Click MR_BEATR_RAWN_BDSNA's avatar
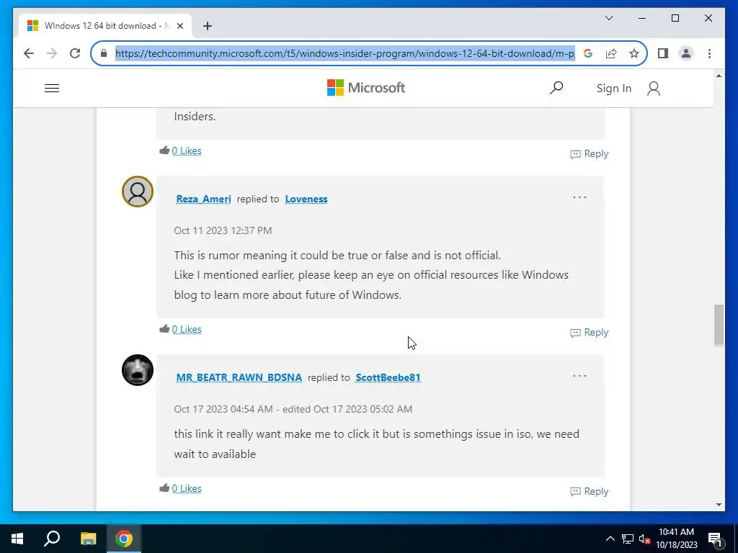The height and width of the screenshot is (553, 738). tap(138, 370)
